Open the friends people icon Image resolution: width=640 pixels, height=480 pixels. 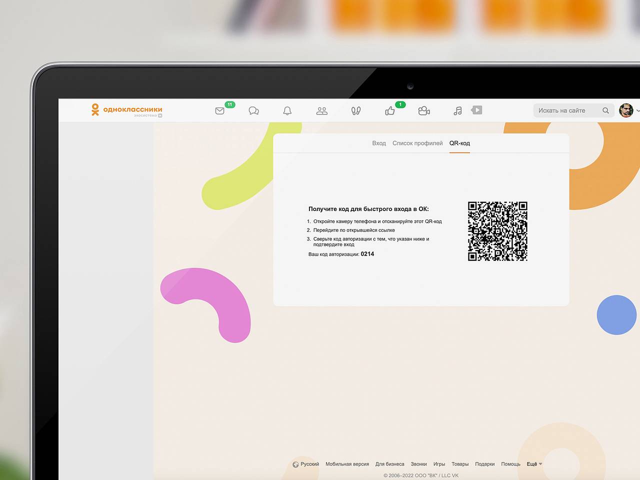pyautogui.click(x=321, y=111)
